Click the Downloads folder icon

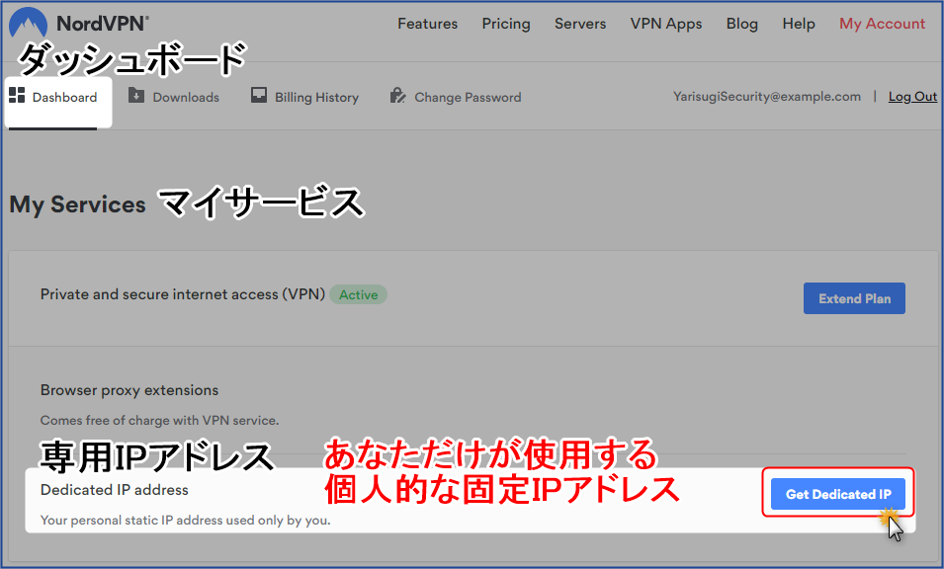136,95
